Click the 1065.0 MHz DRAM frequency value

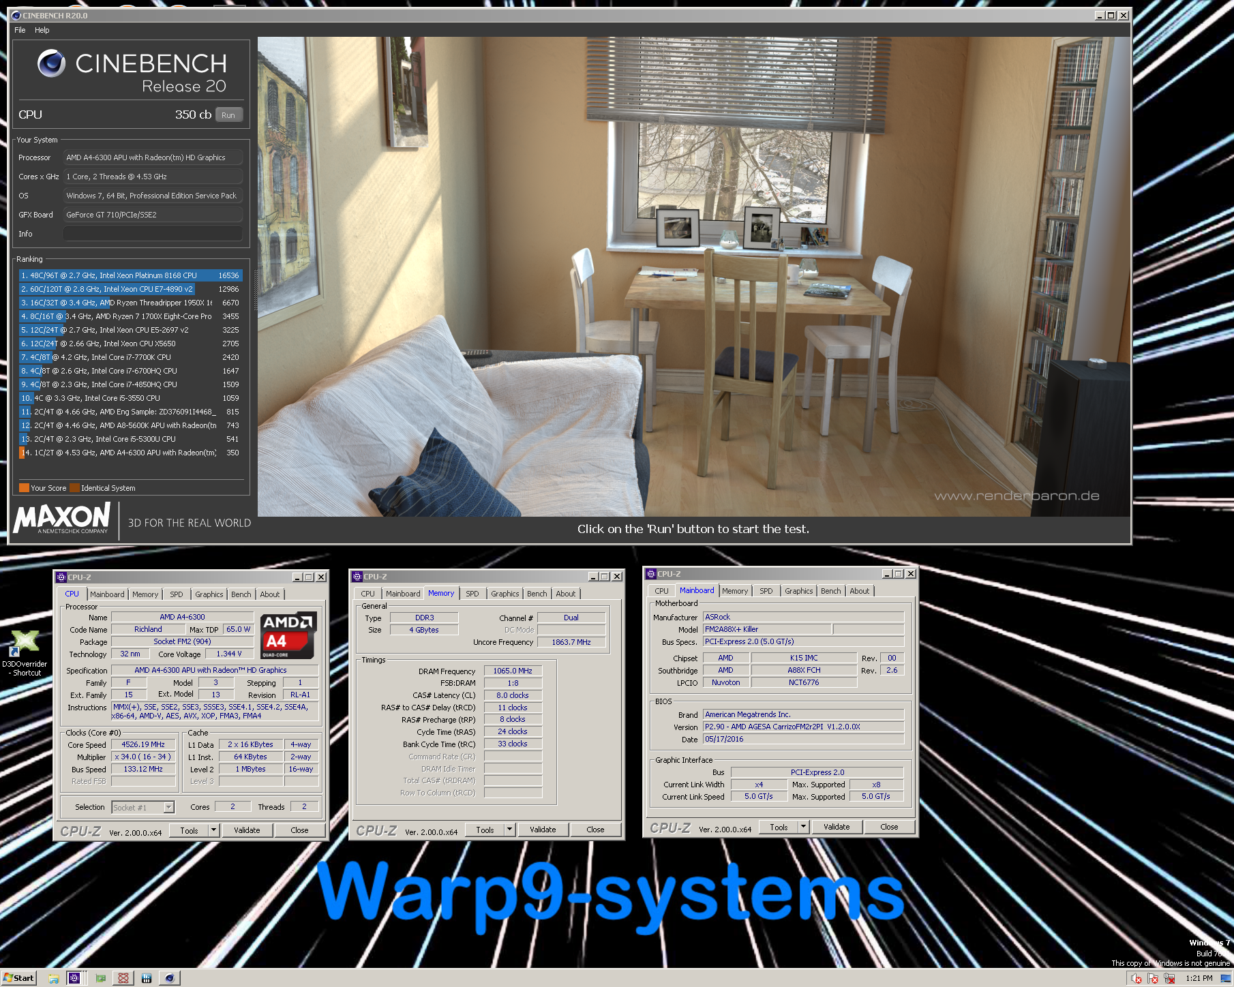coord(513,671)
